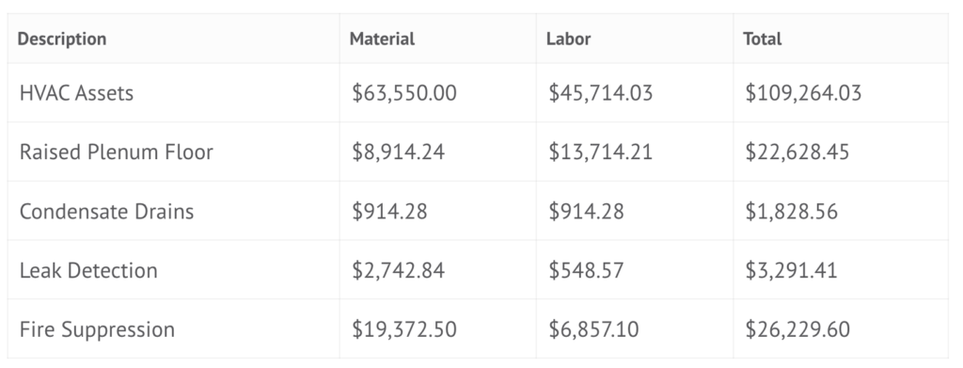
Task: Click Leak Detection material $2,742.84
Action: (x=398, y=270)
